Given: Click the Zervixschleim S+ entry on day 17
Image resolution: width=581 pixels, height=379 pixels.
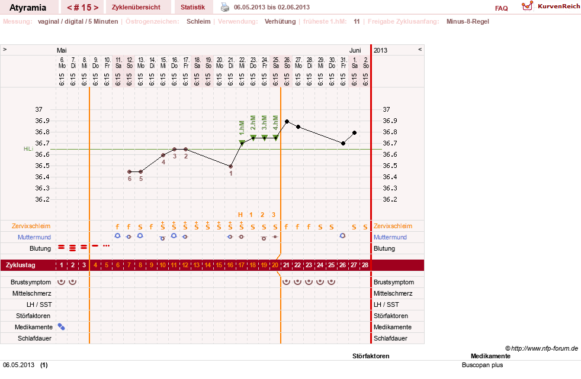Looking at the screenshot, I should point(241,225).
